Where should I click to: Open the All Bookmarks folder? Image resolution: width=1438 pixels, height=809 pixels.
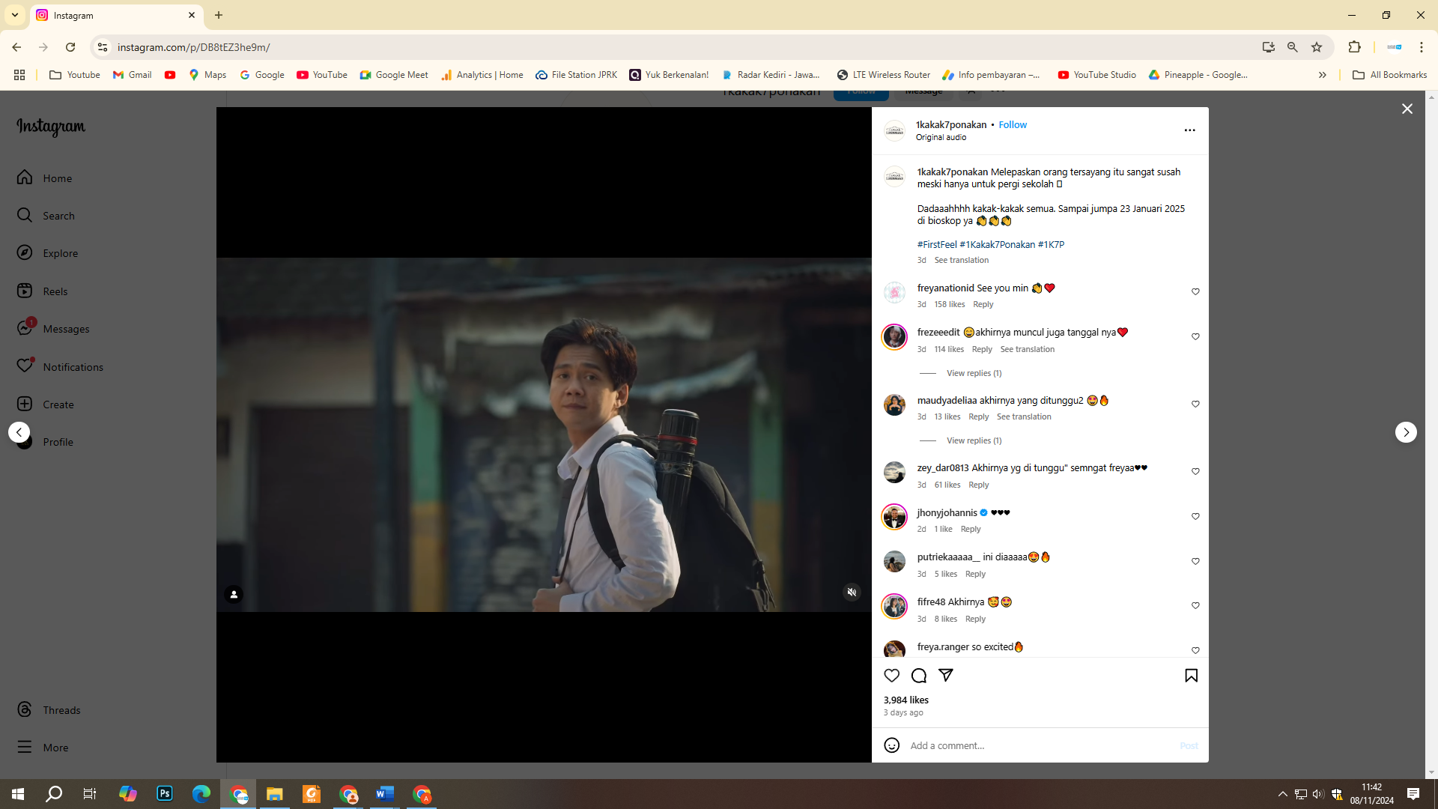pos(1389,75)
